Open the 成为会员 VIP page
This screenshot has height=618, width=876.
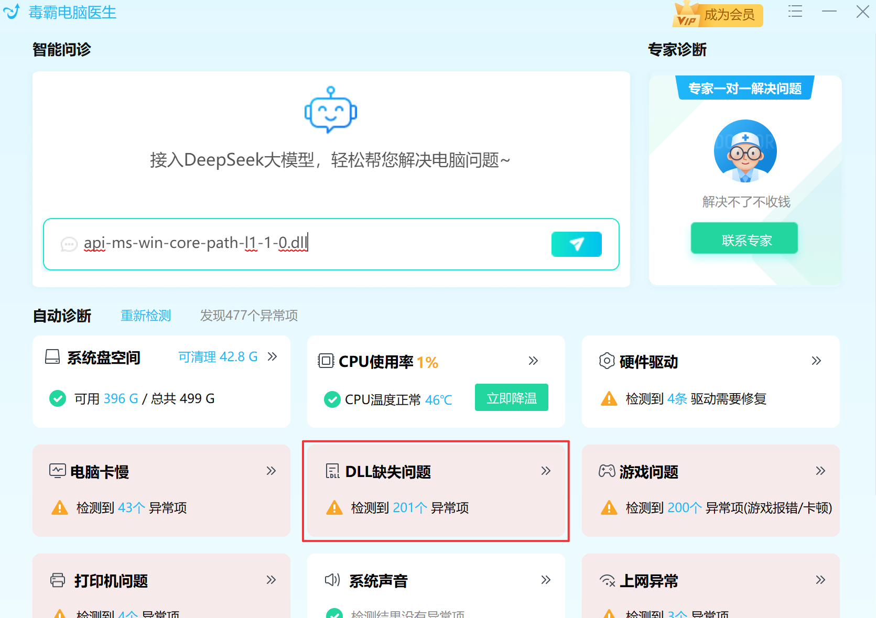[x=717, y=15]
